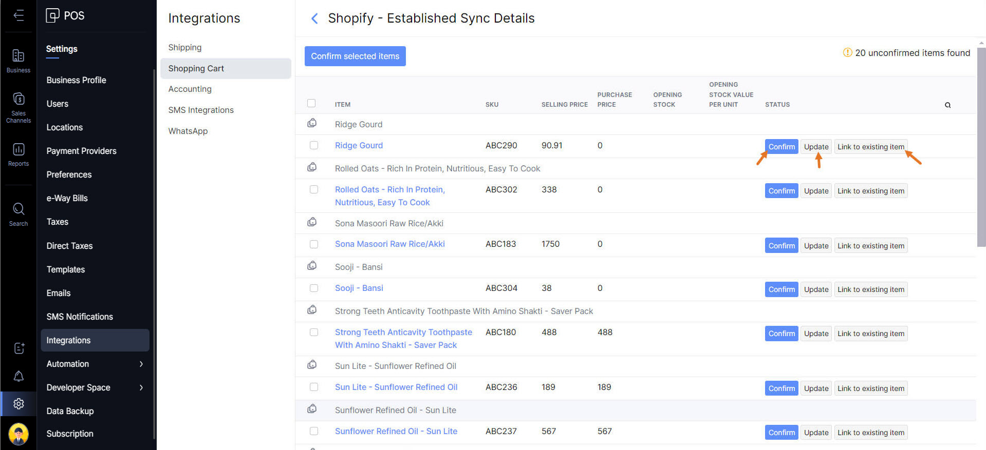The image size is (986, 450).
Task: Click Link to existing item for Ridge Gourd
Action: coord(870,147)
